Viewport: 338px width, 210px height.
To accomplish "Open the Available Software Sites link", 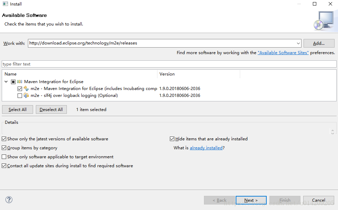I will pyautogui.click(x=283, y=53).
